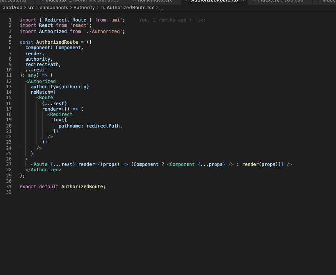Image resolution: width=336 pixels, height=275 pixels.
Task: Click the export keyword
Action: (x=28, y=187)
